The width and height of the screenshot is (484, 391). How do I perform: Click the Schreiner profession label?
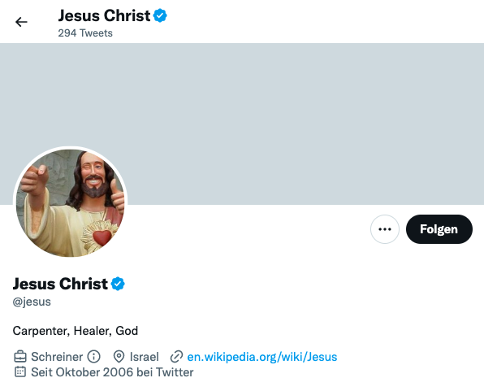[57, 357]
